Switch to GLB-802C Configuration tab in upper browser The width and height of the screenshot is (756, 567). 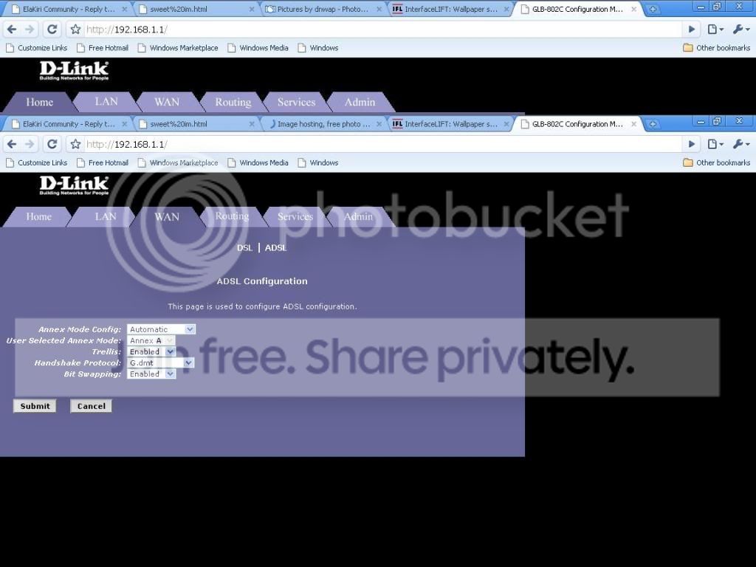[x=577, y=9]
